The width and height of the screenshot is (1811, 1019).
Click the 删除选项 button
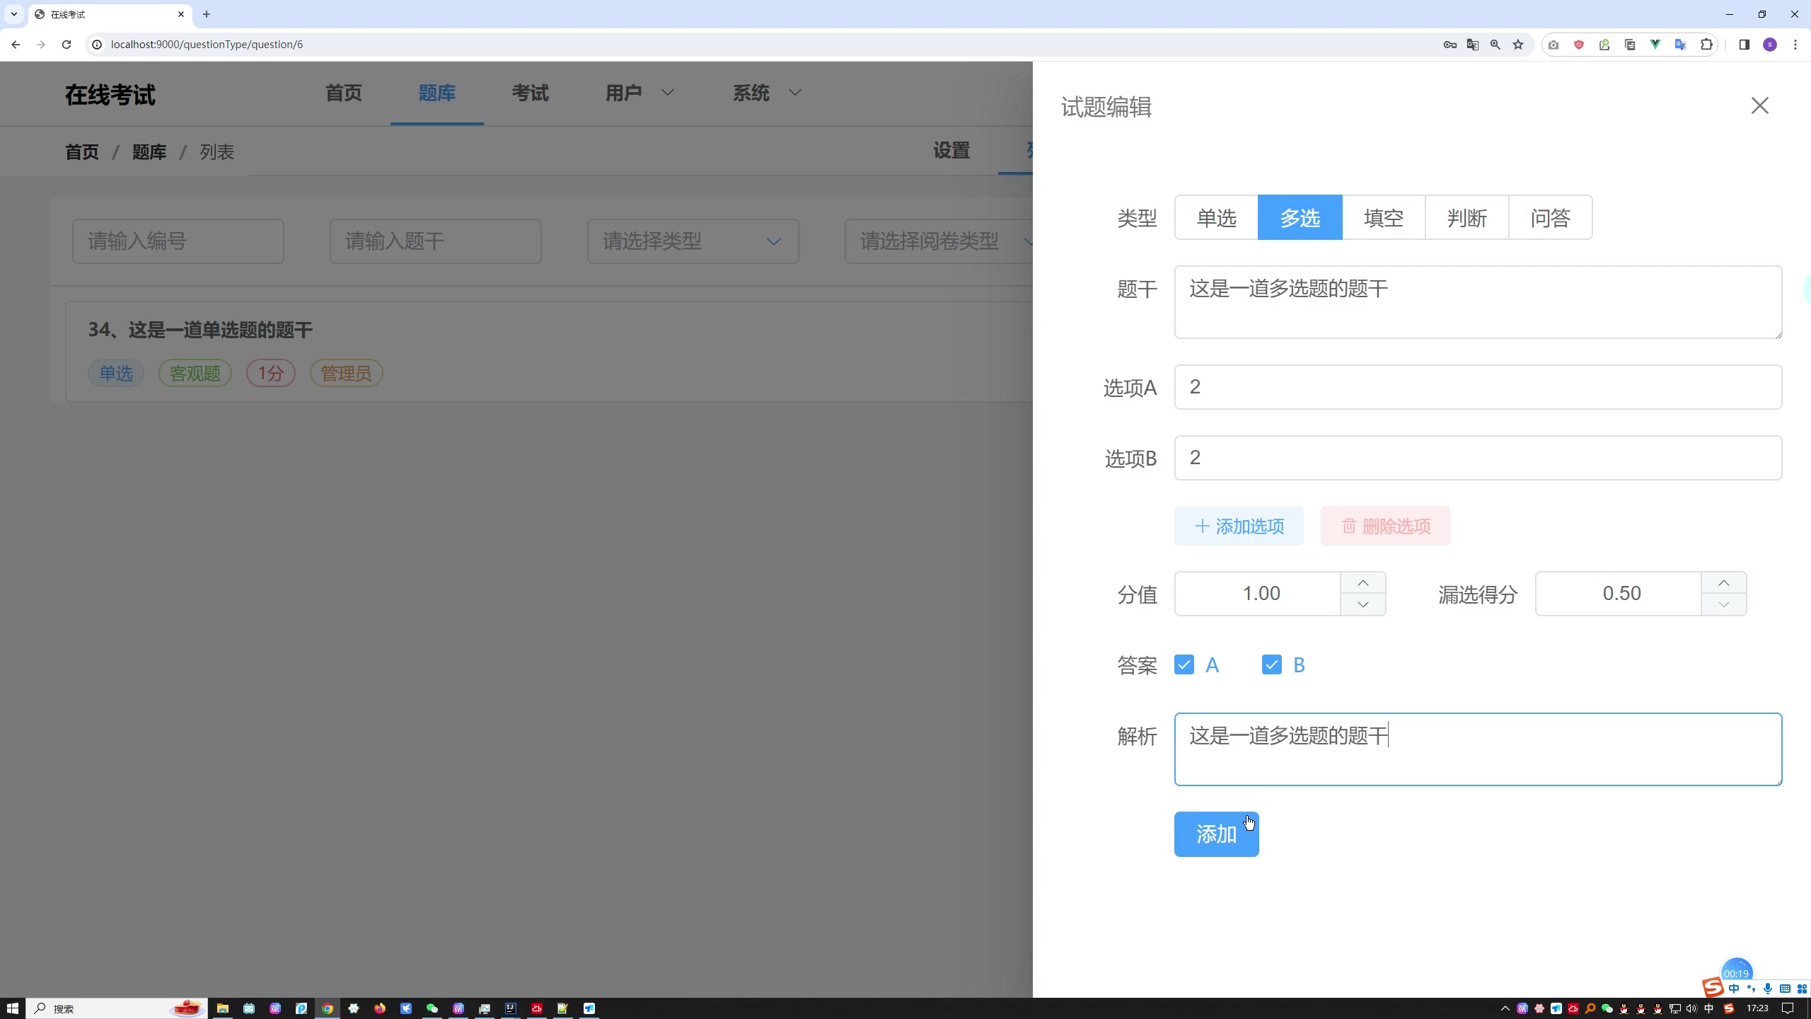(1385, 526)
